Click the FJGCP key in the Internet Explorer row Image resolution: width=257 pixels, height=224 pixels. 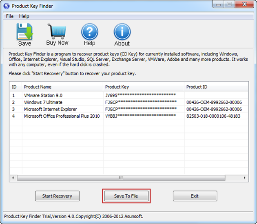click(x=141, y=109)
